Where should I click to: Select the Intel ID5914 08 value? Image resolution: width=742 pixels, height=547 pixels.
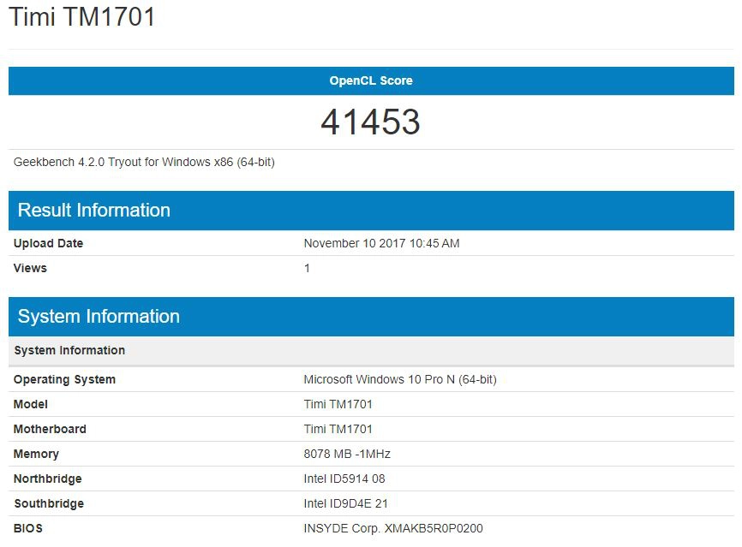click(344, 479)
